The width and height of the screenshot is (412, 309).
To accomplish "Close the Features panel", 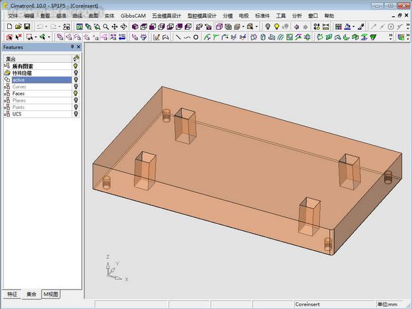I will pos(79,48).
